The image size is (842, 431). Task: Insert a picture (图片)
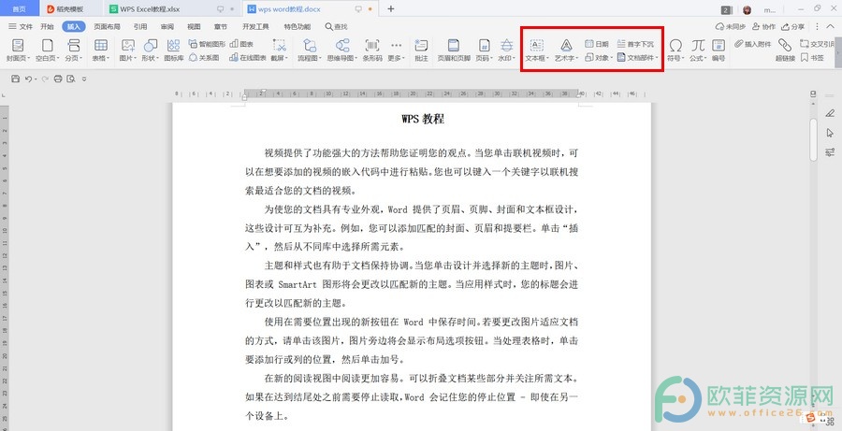click(128, 50)
